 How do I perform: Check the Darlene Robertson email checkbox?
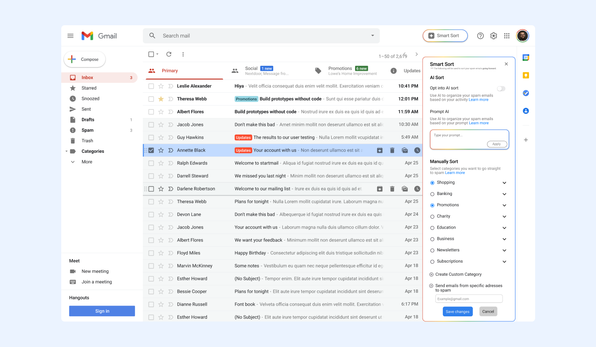coord(151,189)
